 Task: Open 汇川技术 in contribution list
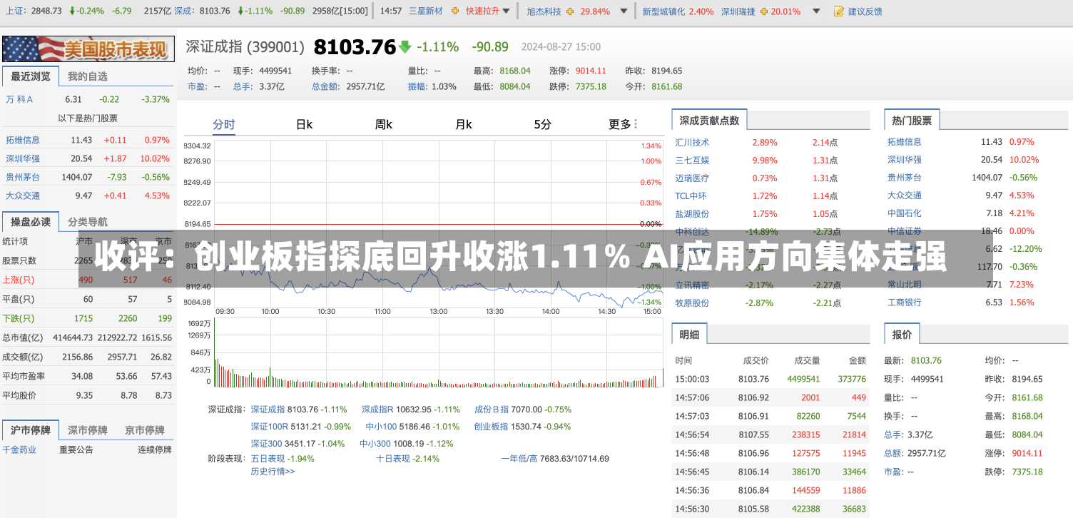pos(692,142)
